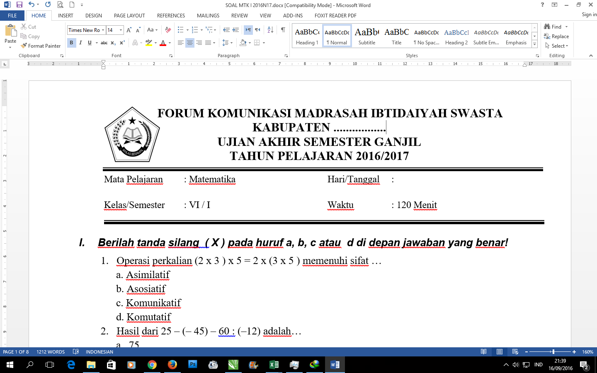Switch to the REVIEW ribbon tab
This screenshot has height=373, width=597.
(x=239, y=16)
